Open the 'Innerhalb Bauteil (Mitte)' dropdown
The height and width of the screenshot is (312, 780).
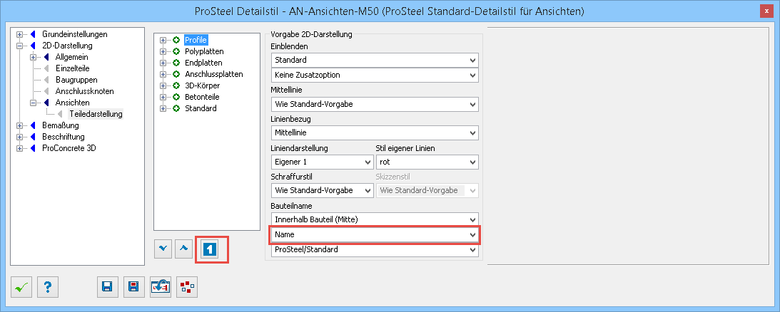pyautogui.click(x=375, y=219)
